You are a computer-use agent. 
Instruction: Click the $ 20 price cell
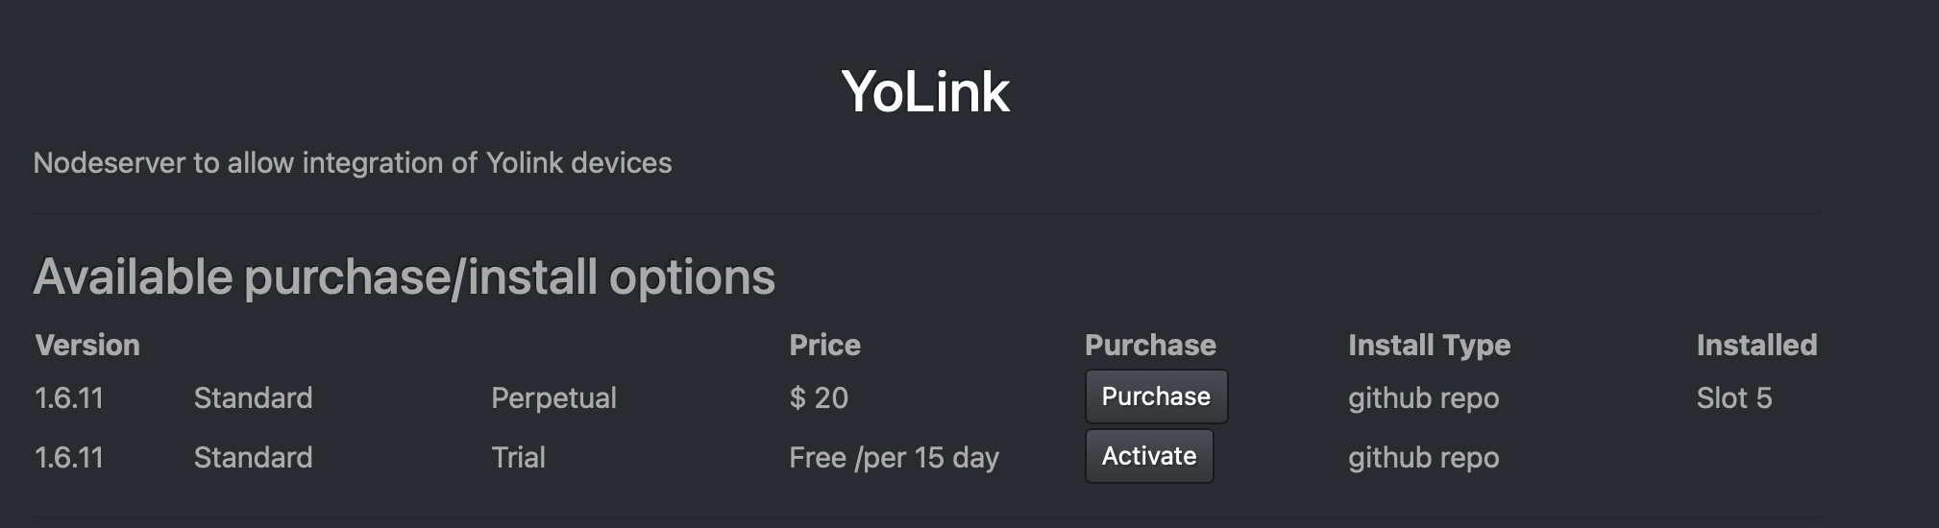pyautogui.click(x=819, y=398)
